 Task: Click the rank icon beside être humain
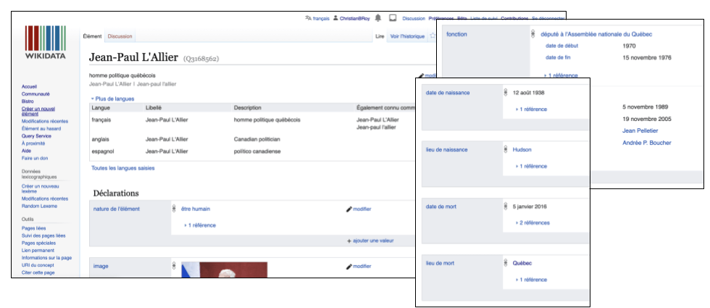coord(174,209)
